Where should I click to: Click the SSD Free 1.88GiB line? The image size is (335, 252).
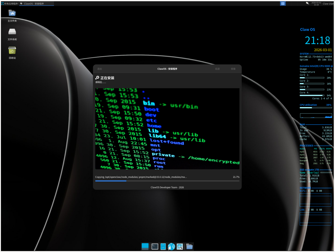click(309, 178)
